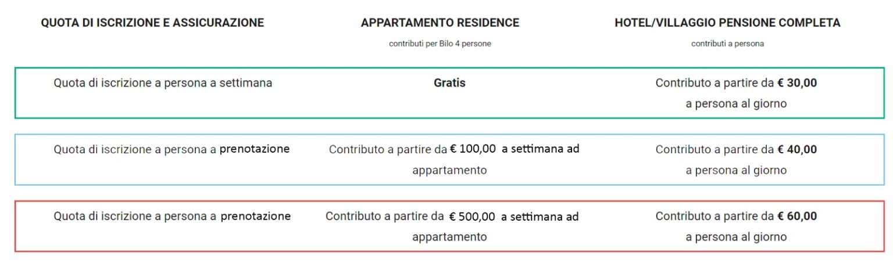
Task: Click 'contributi per Bilo 4 persone' subtitle
Action: [x=440, y=44]
